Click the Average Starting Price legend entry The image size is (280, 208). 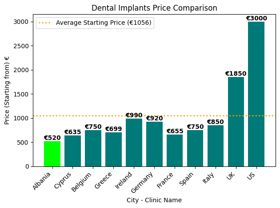(x=104, y=23)
